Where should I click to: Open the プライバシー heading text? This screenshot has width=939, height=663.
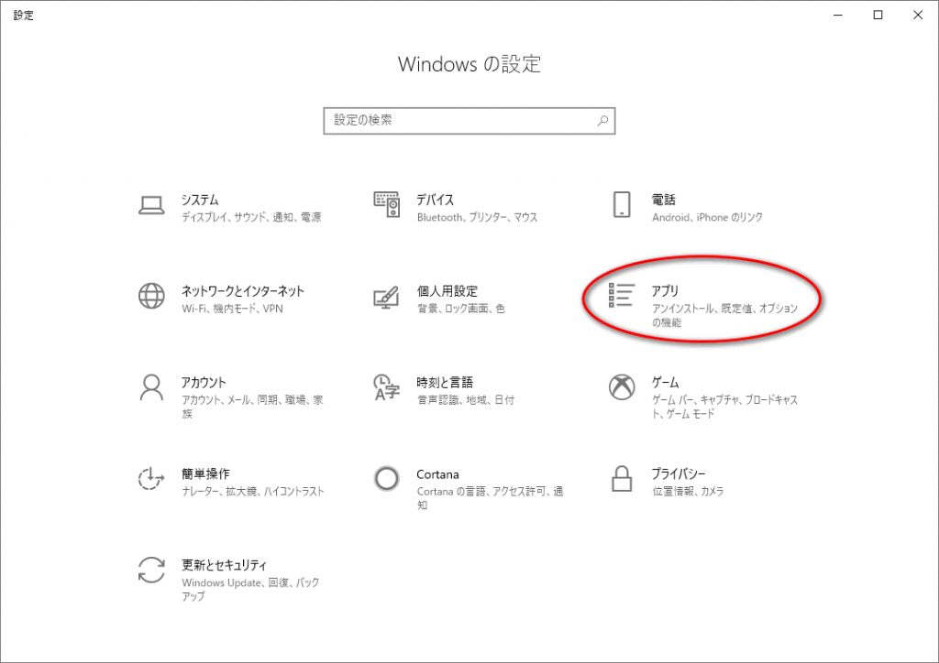tap(679, 473)
